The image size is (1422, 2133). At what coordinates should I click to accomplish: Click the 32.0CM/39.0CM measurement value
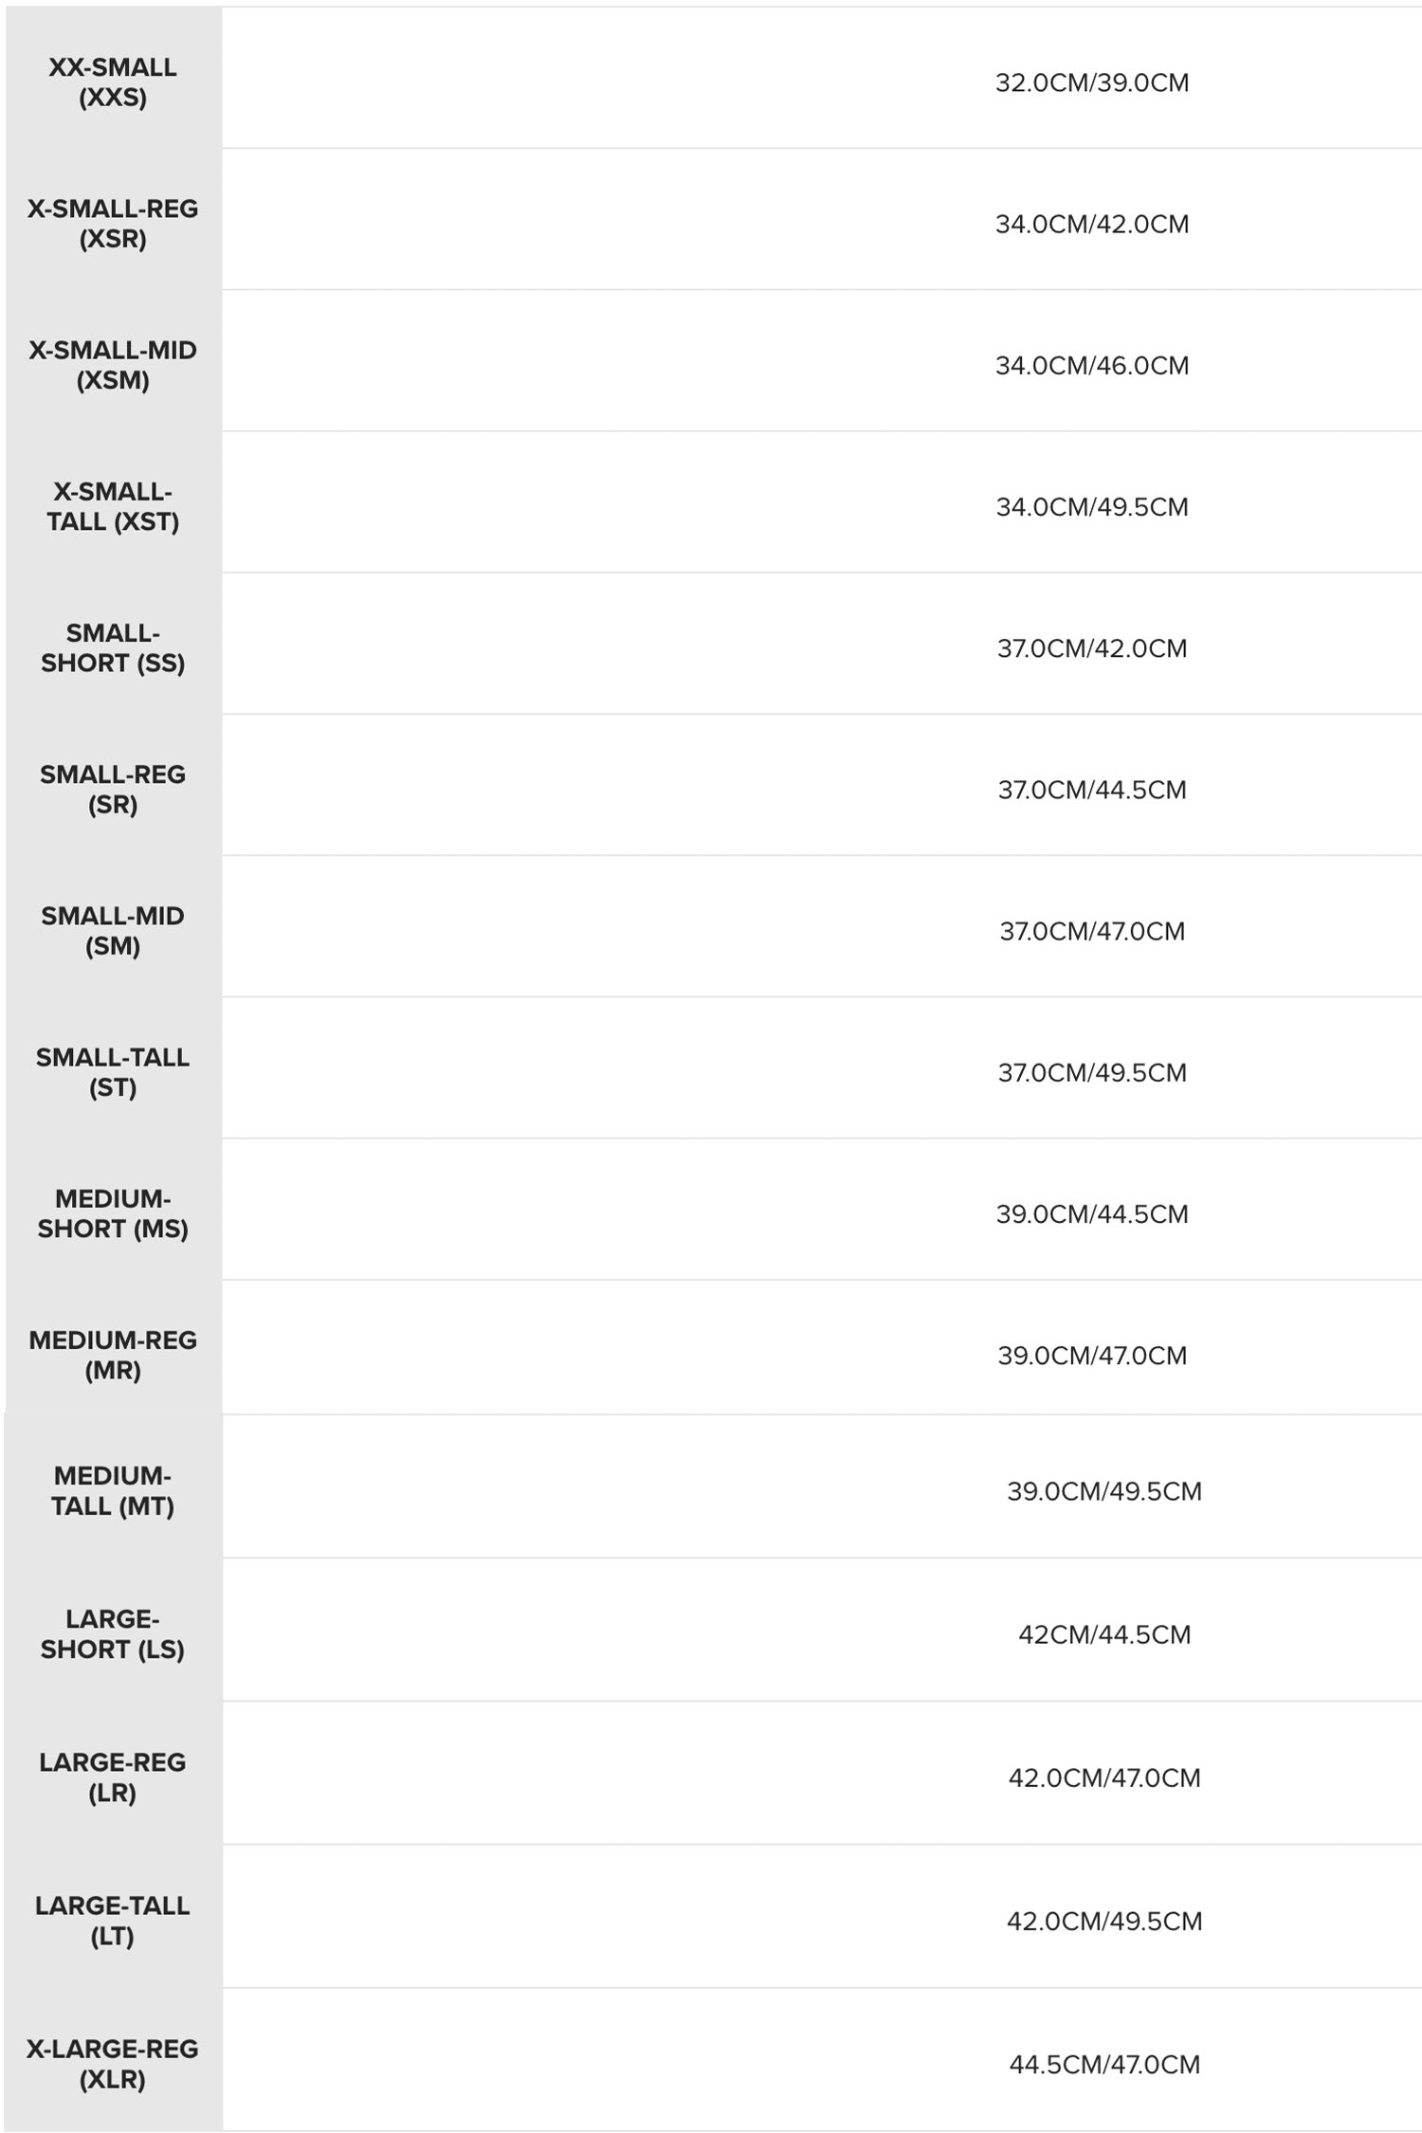[x=1092, y=83]
